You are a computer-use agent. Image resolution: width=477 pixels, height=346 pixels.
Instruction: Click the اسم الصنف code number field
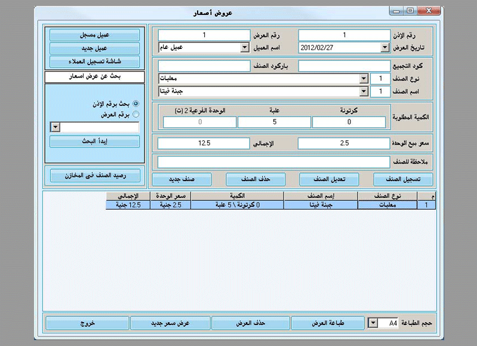380,91
